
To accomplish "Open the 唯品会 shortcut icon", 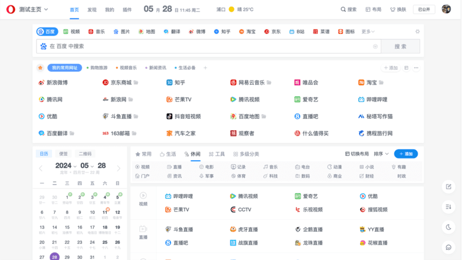I will (x=297, y=82).
